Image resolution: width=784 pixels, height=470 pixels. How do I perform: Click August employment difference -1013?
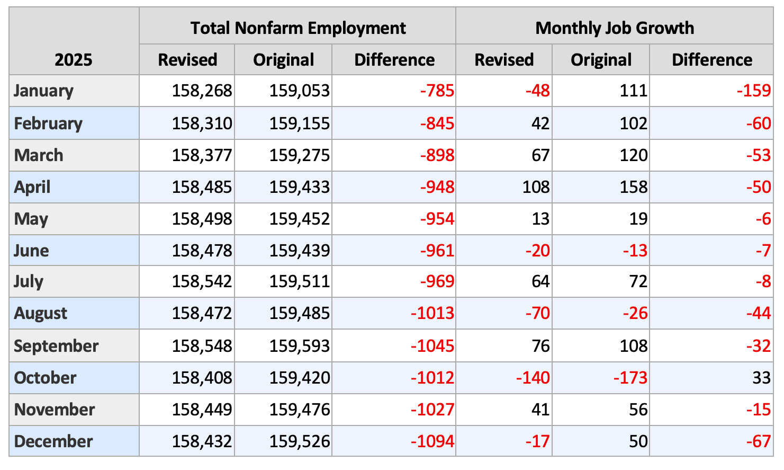[x=432, y=313]
